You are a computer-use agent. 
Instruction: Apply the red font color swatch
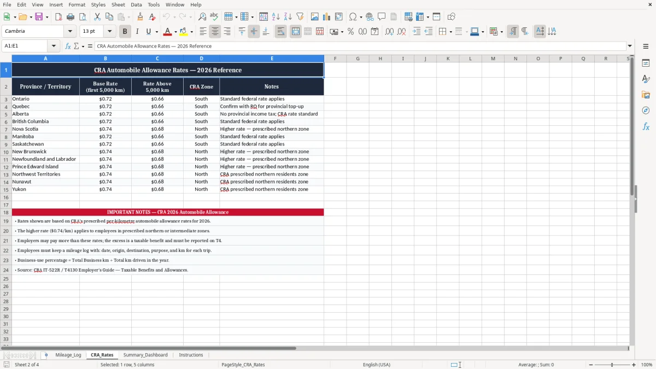click(167, 32)
